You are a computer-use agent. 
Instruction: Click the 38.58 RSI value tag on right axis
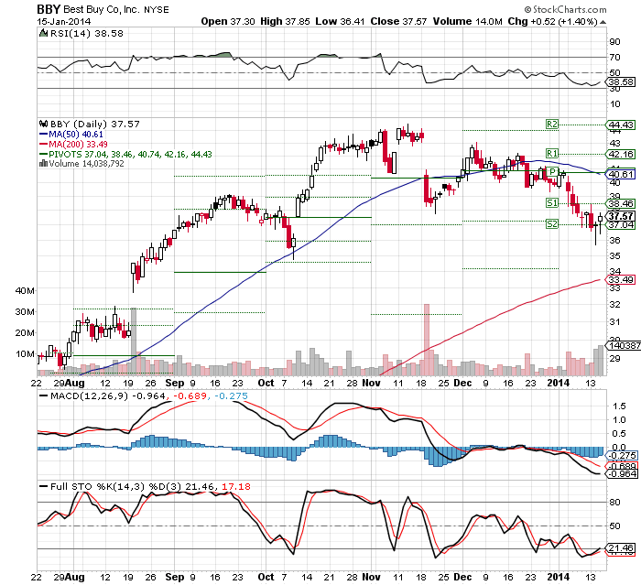click(621, 81)
